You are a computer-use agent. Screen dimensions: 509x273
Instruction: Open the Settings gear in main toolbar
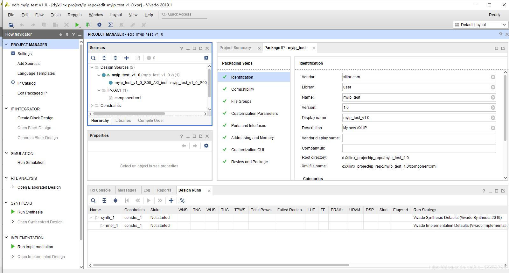[99, 25]
